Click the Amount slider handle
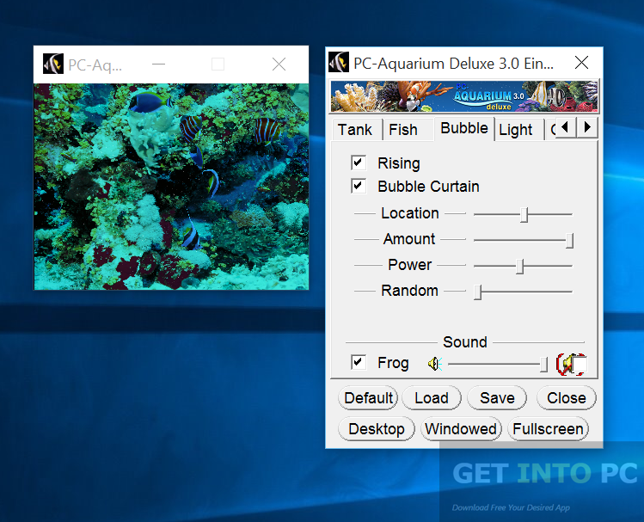Screen dimensions: 644x522 (569, 241)
